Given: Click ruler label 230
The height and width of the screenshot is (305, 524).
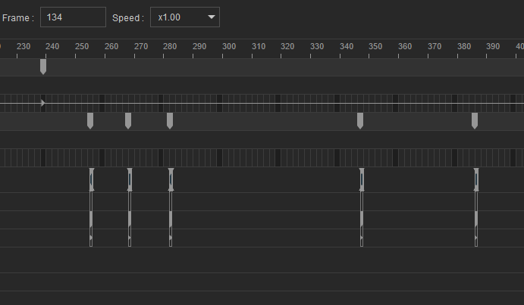Looking at the screenshot, I should pyautogui.click(x=24, y=46).
